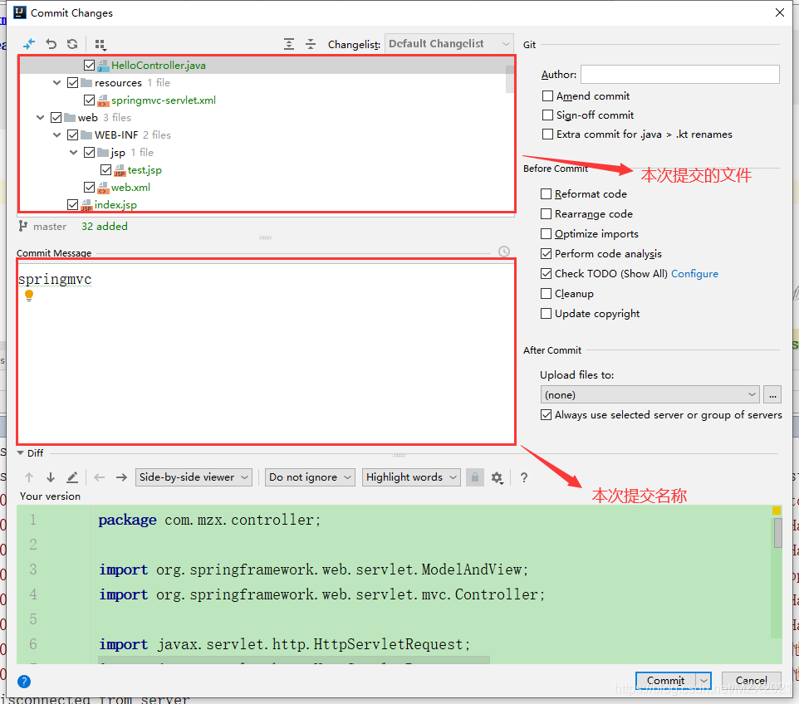Open diff settings gear icon

click(498, 478)
